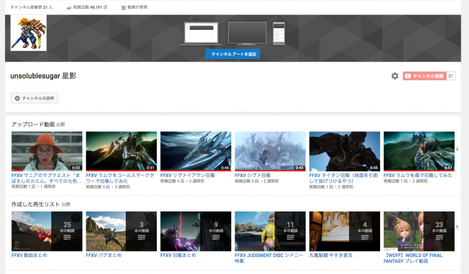The width and height of the screenshot is (469, 274).
Task: Click title FFXV シヴァ召喚
Action: point(253,175)
